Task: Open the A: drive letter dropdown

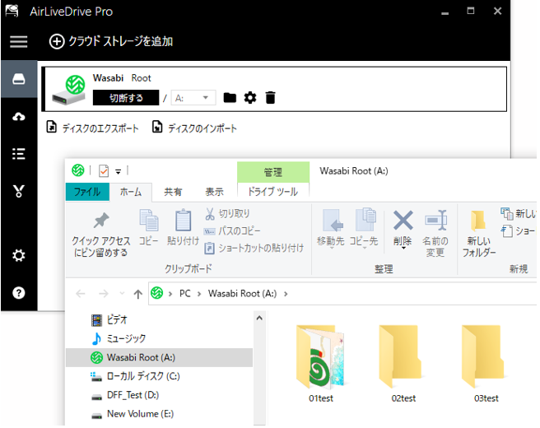Action: (193, 98)
